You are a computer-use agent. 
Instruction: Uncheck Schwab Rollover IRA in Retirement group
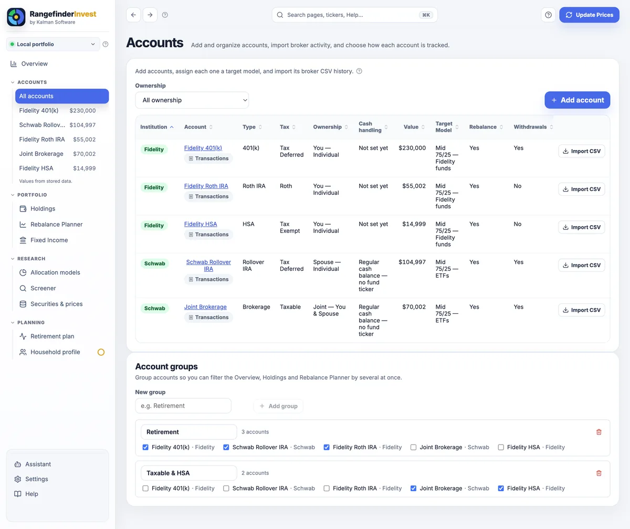tap(226, 447)
